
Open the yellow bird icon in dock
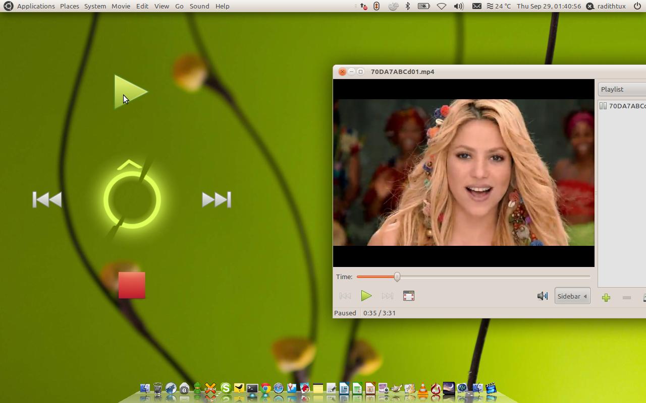(x=239, y=388)
